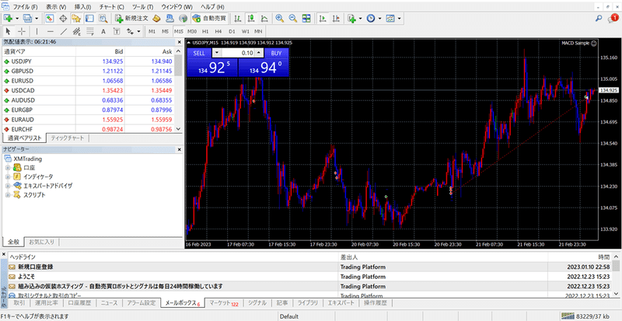Viewport: 622px width, 321px height.
Task: Click 新規注文 new order button
Action: point(132,18)
